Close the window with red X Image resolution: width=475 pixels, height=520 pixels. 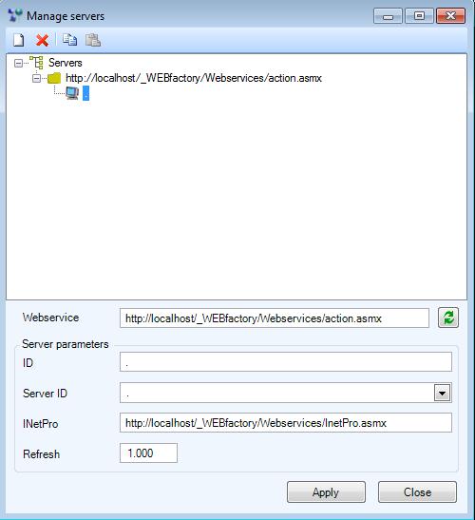pyautogui.click(x=450, y=15)
